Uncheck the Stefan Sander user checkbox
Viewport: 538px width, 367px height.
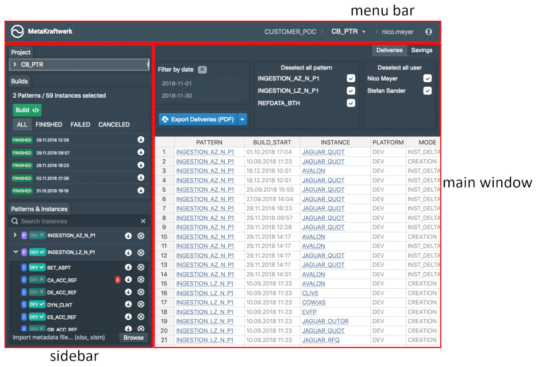click(x=427, y=91)
